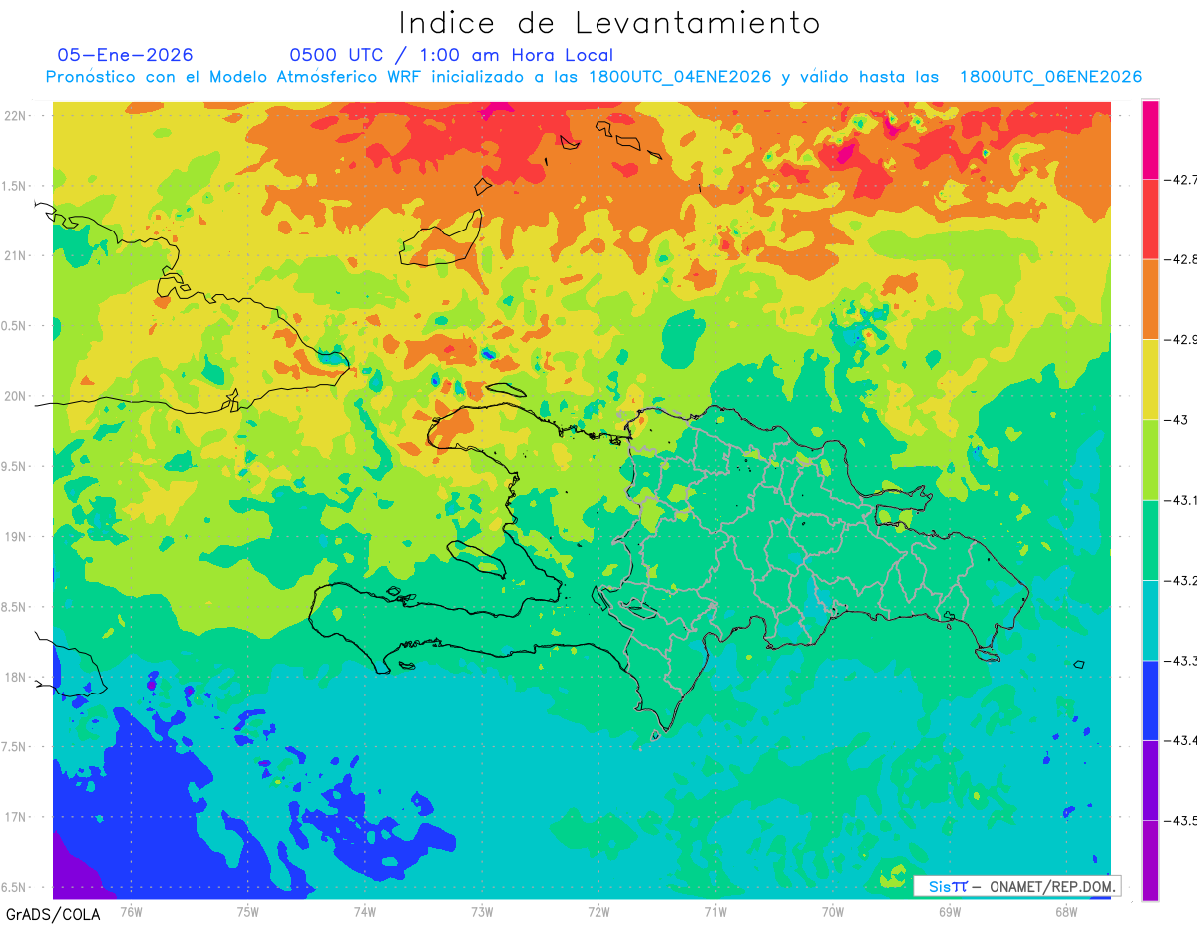Click the '-42.8' color scale value
The height and width of the screenshot is (925, 1197).
[1180, 259]
